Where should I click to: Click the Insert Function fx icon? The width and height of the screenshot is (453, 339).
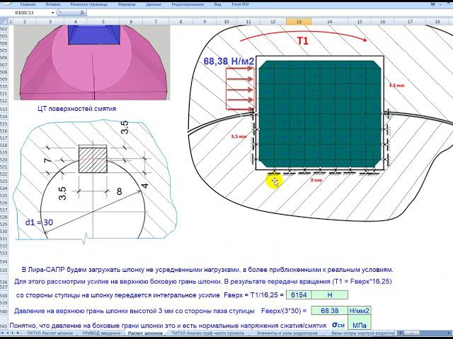coord(82,13)
